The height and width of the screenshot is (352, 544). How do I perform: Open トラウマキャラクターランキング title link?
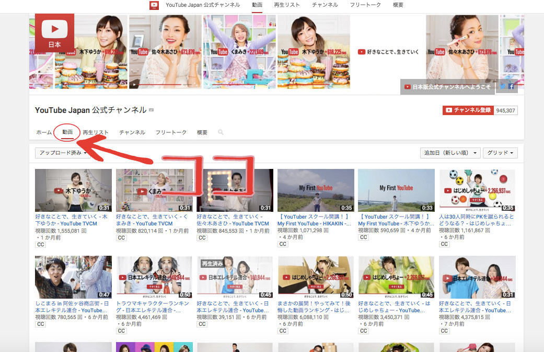tap(152, 307)
